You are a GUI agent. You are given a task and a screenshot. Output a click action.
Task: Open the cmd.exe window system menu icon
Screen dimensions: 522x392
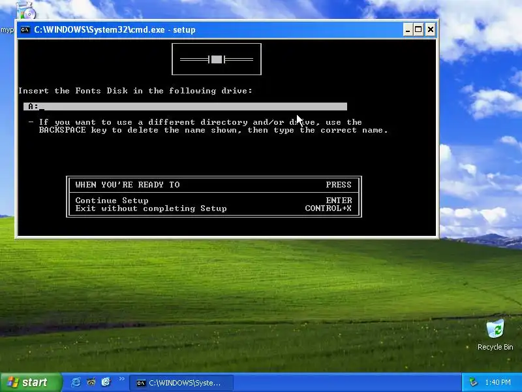(25, 29)
